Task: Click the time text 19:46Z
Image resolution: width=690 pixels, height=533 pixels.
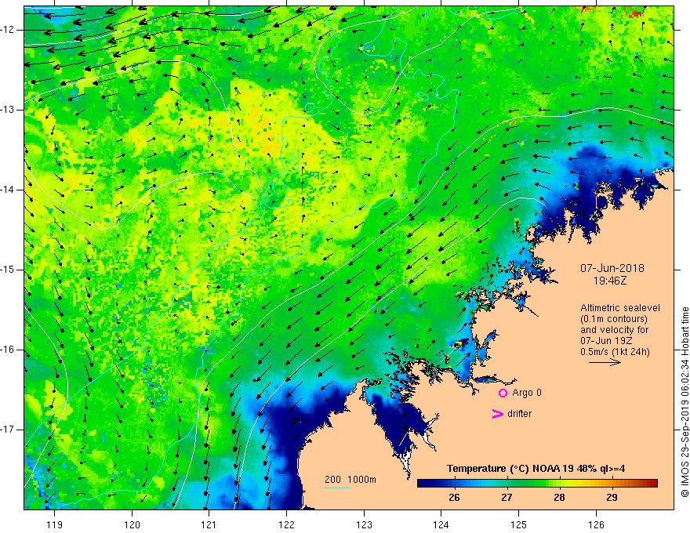Action: [610, 281]
